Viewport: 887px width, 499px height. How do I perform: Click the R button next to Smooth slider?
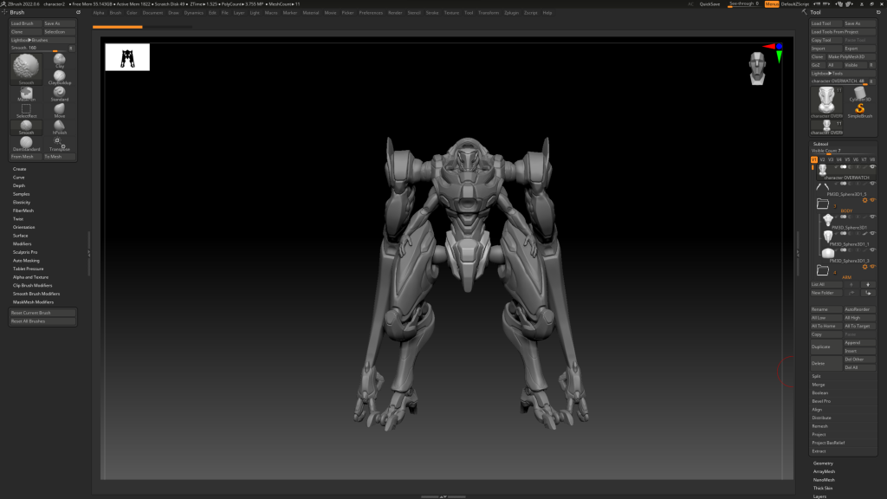71,49
